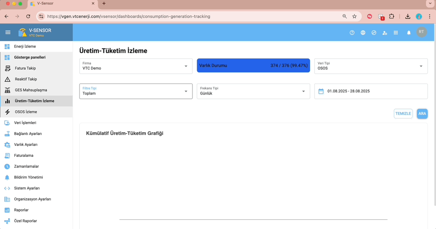Open Fatura Takip in sidebar
This screenshot has width=436, height=229.
[x=25, y=68]
